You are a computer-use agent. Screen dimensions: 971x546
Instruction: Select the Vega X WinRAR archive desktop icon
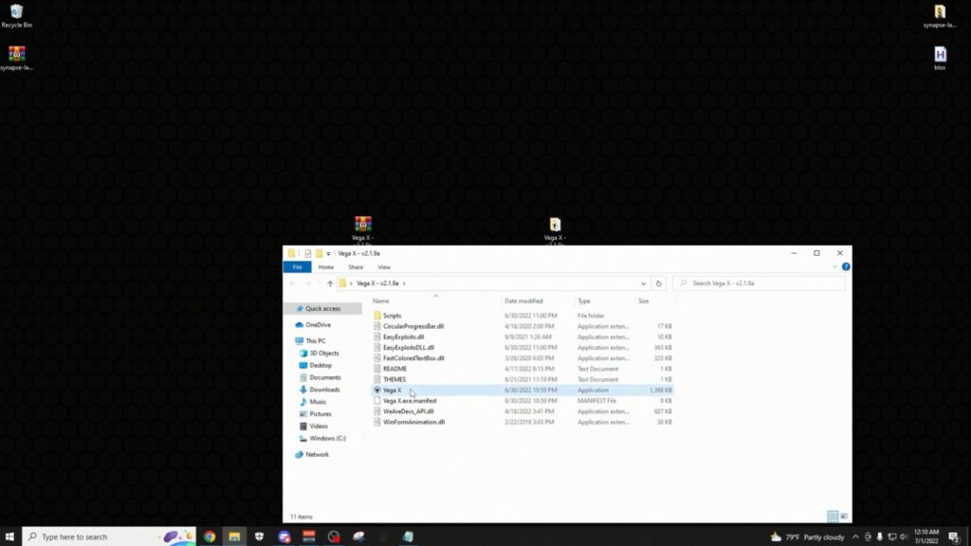(363, 230)
